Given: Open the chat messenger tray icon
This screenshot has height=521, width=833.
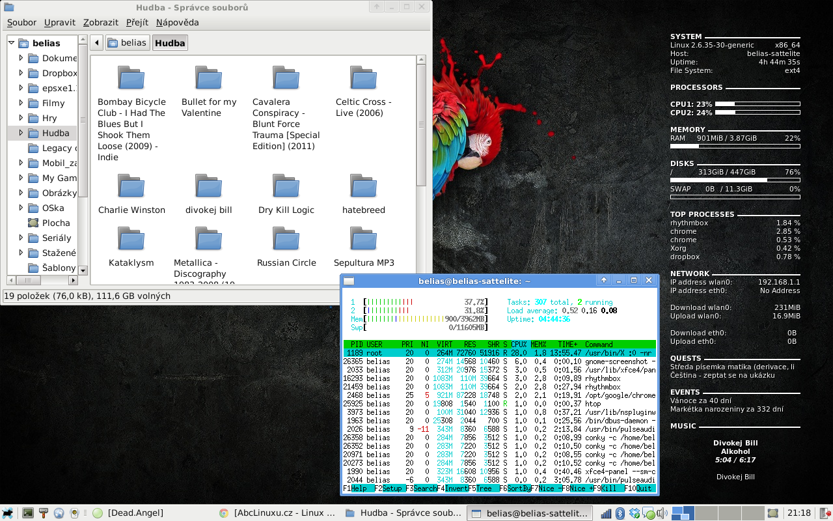Looking at the screenshot, I should [x=648, y=513].
